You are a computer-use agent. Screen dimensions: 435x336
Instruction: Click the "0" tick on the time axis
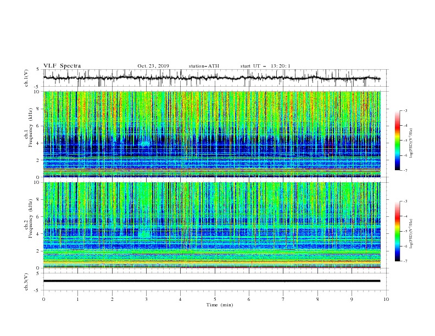(43, 299)
